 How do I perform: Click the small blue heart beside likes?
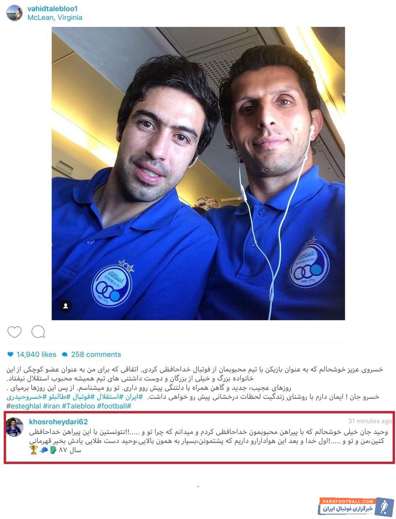tap(10, 354)
